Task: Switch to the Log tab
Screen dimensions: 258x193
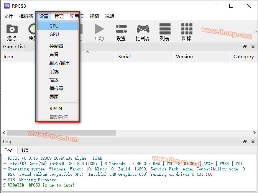Action: point(9,150)
